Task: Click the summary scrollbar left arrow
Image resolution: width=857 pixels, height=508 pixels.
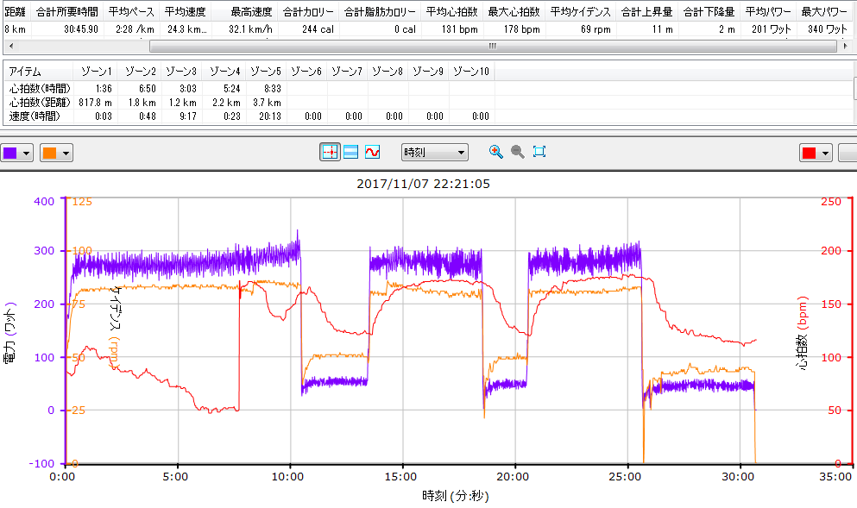Action: (11, 46)
